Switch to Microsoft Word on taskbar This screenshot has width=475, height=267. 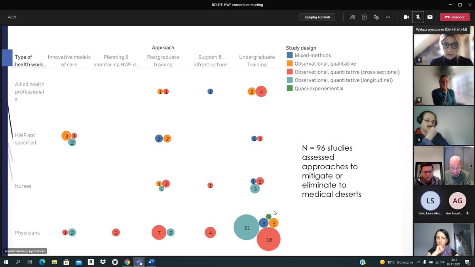[x=151, y=262]
